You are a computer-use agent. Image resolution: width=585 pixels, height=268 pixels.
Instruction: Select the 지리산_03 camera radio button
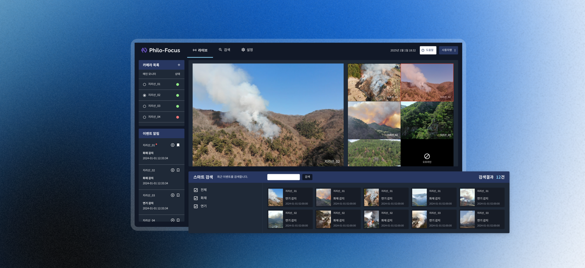[144, 106]
